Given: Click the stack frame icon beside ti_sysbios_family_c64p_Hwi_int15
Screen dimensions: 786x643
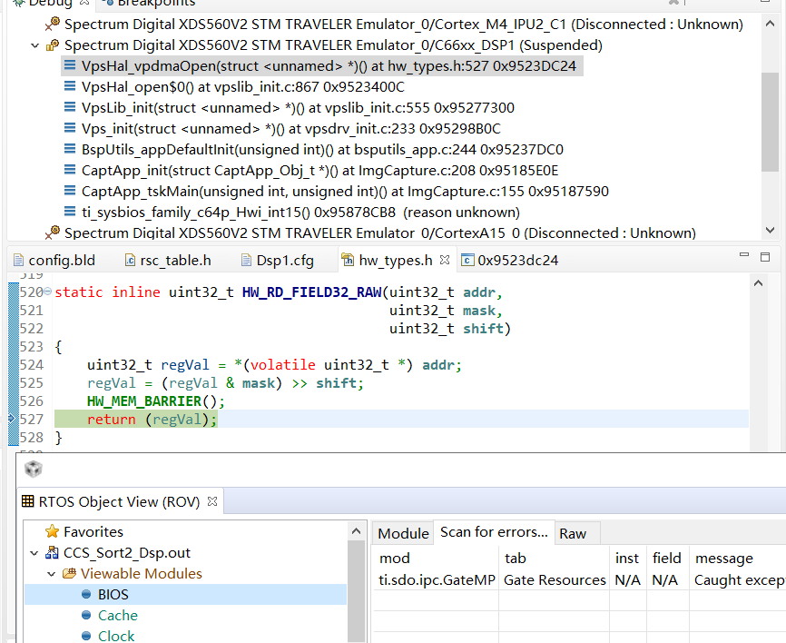Looking at the screenshot, I should (x=70, y=212).
